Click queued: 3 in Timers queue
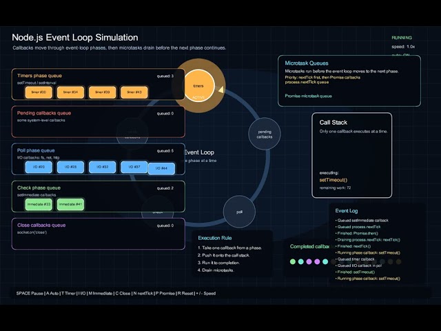 tap(165, 77)
